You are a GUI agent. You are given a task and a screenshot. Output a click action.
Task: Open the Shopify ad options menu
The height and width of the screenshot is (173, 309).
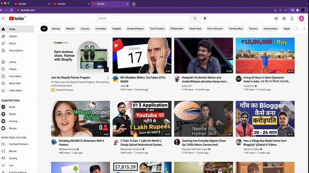(108, 78)
